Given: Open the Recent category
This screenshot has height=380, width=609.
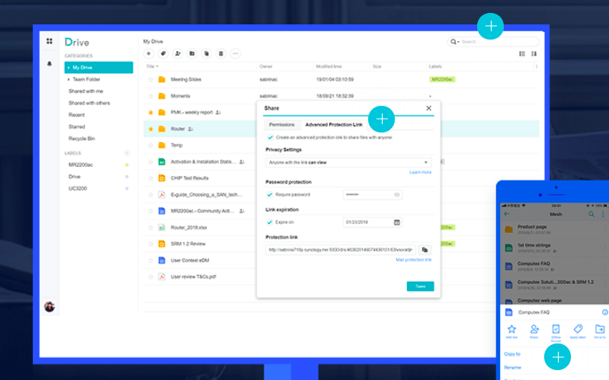Looking at the screenshot, I should click(76, 115).
